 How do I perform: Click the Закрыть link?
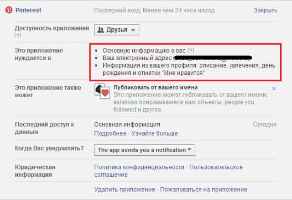click(x=265, y=10)
